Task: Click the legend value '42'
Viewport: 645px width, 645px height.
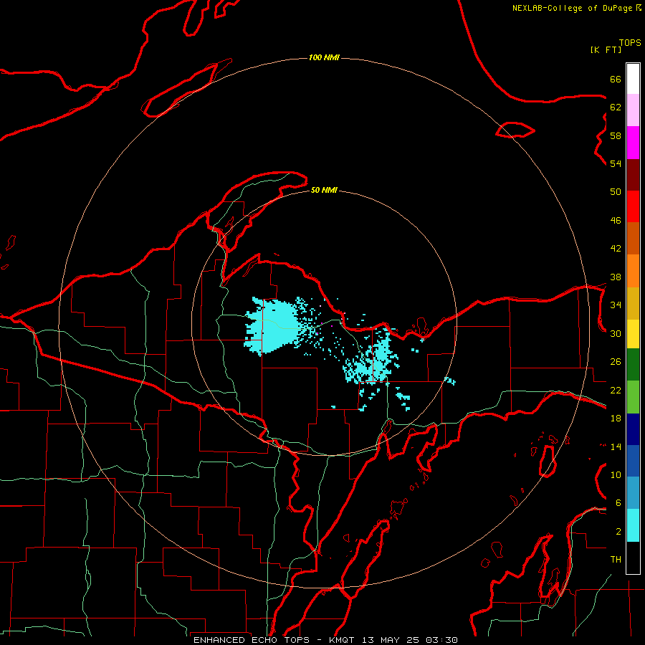Action: tap(616, 249)
